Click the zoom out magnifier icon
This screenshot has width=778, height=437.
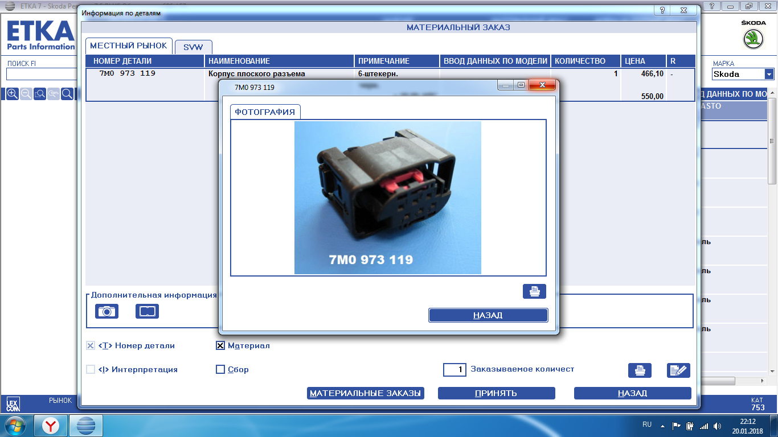click(x=26, y=94)
